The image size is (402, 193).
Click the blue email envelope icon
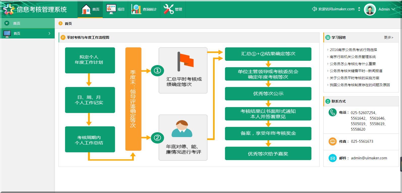(x=332, y=158)
